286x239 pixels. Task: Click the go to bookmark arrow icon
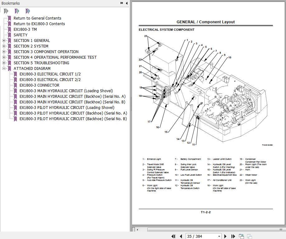coord(28,11)
